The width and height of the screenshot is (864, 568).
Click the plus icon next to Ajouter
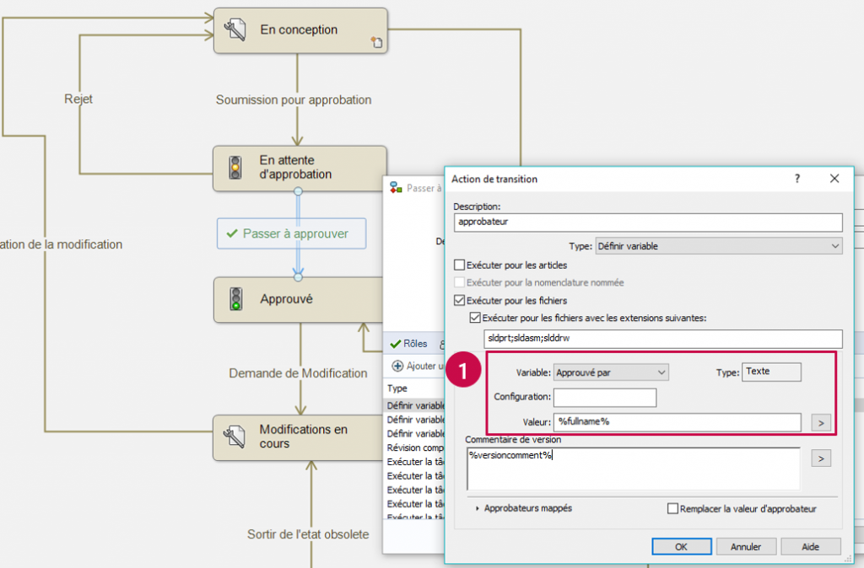point(397,366)
